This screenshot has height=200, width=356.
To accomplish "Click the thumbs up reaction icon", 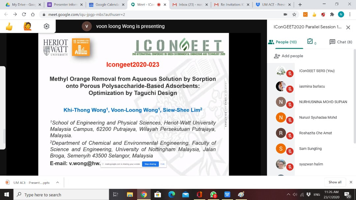I will (9, 26).
